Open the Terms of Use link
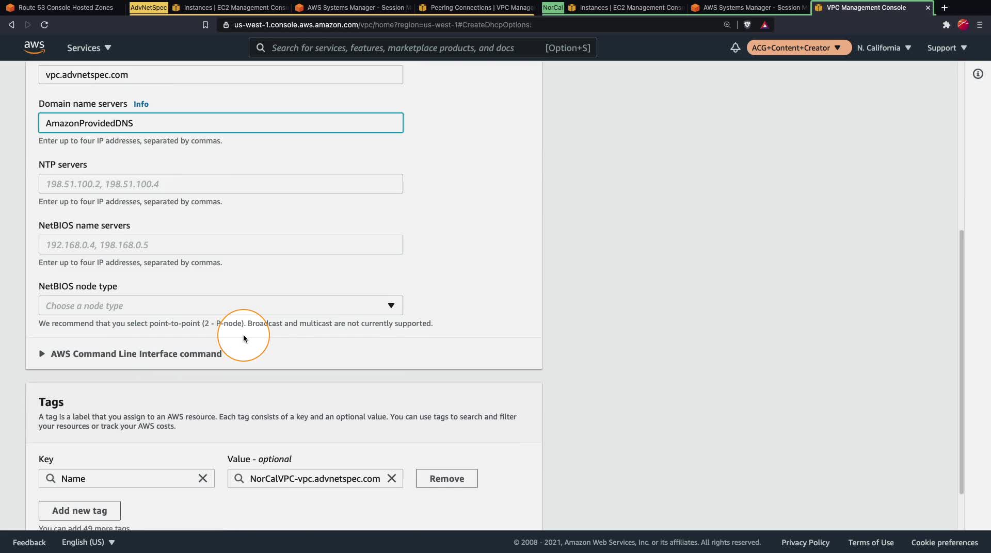The width and height of the screenshot is (991, 553). coord(871,542)
